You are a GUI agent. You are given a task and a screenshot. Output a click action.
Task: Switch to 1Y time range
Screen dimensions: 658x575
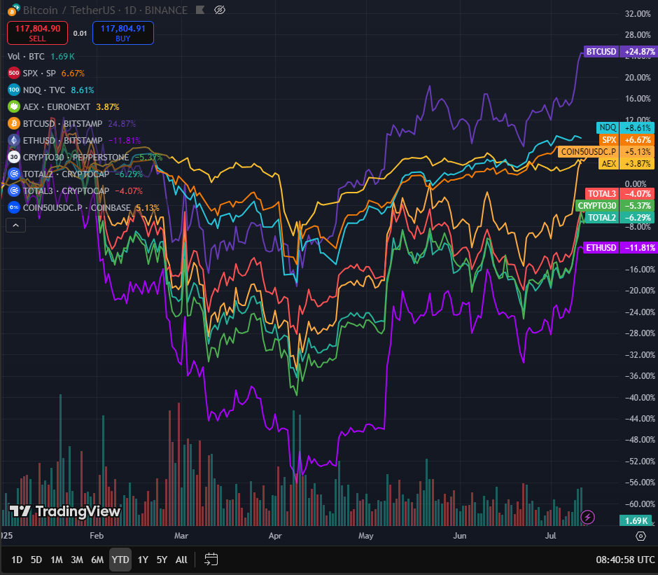[x=143, y=560]
